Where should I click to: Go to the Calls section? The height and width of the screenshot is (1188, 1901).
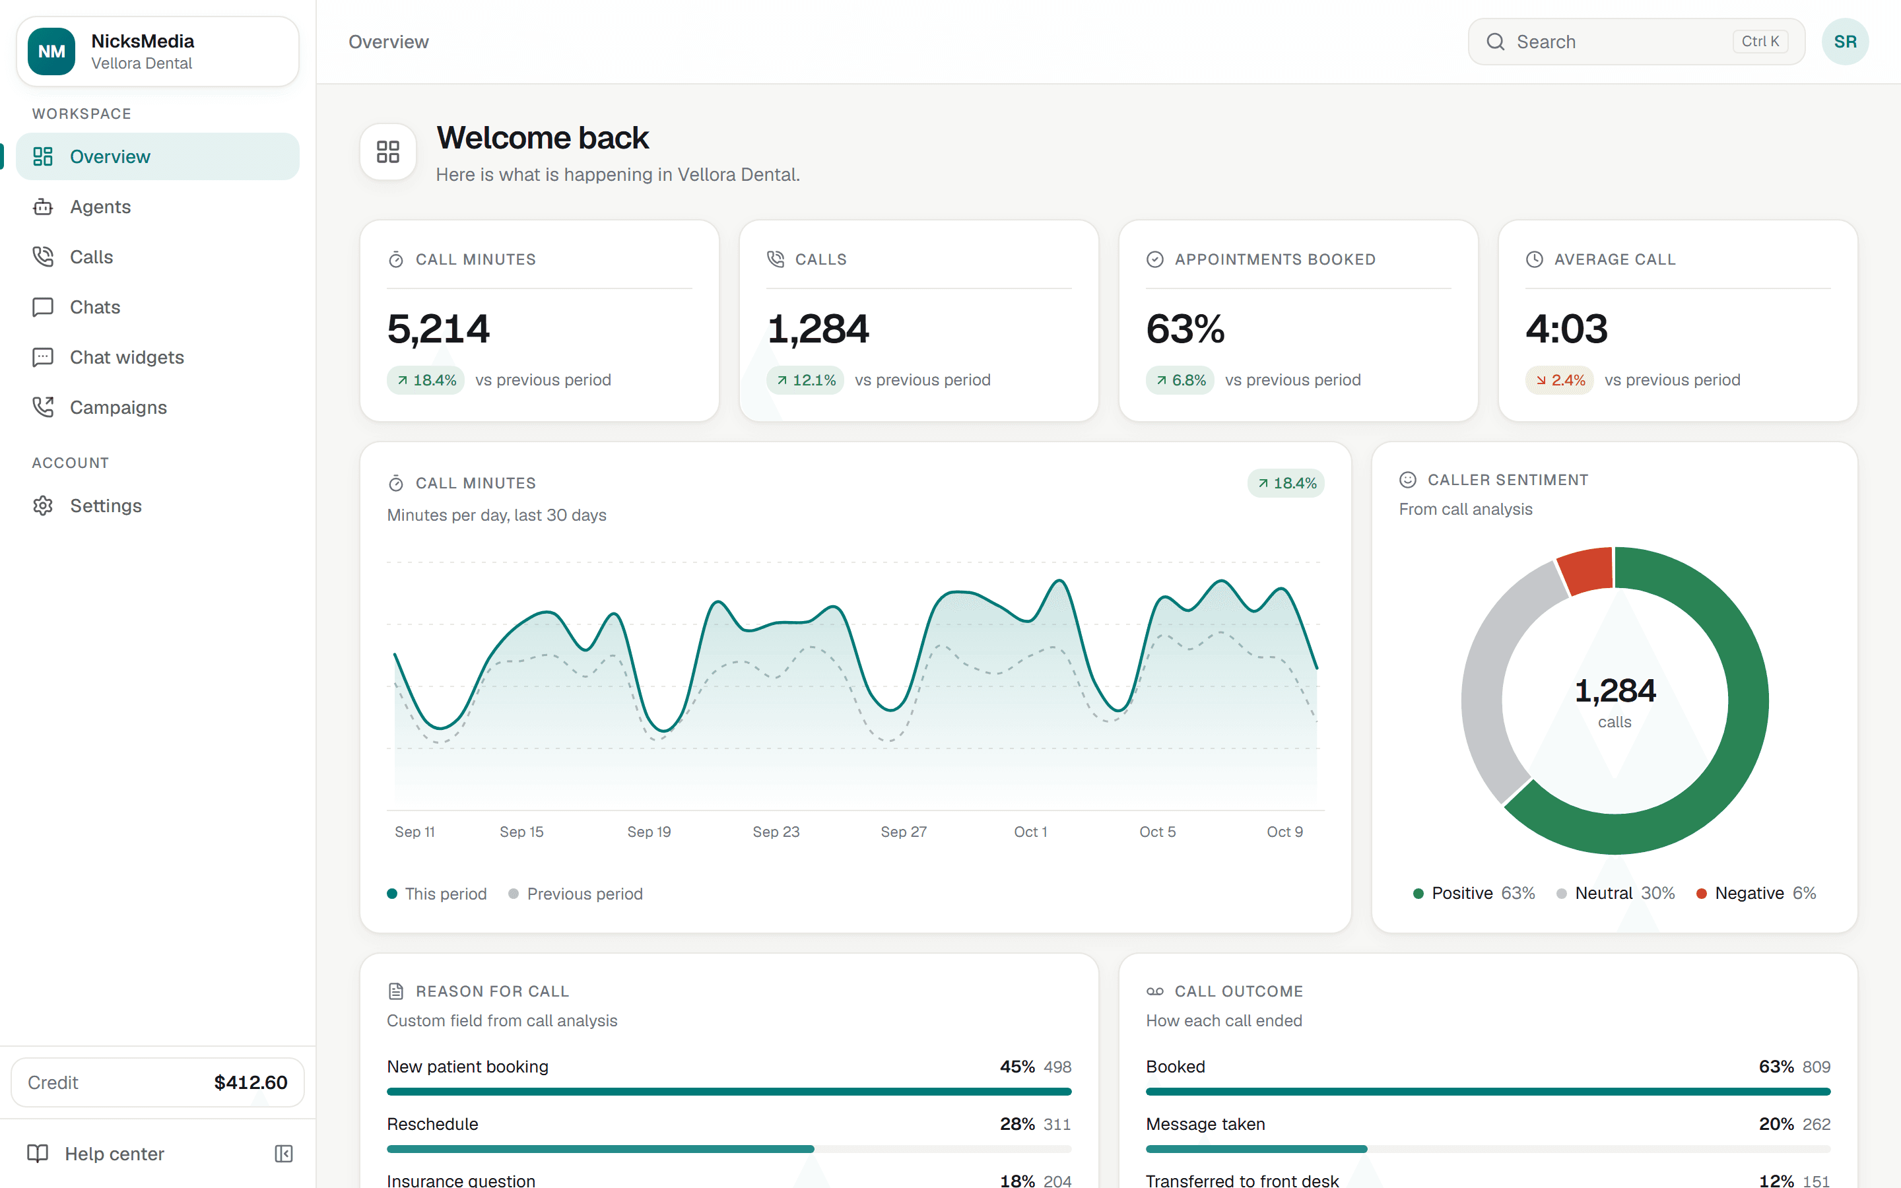(158, 257)
